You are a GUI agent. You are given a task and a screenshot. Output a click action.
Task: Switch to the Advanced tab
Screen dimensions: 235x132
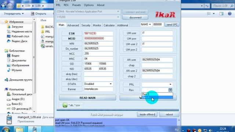click(x=73, y=25)
